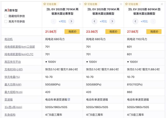Remove the 701KM 旗舰型 column from comparison
The height and width of the screenshot is (118, 166).
(x=121, y=4)
